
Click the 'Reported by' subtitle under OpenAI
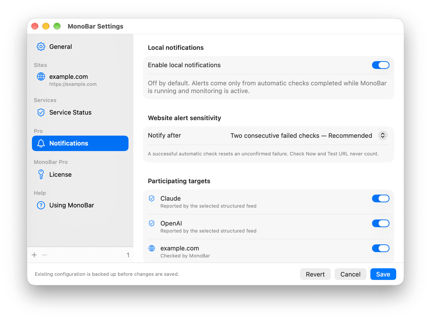point(208,231)
